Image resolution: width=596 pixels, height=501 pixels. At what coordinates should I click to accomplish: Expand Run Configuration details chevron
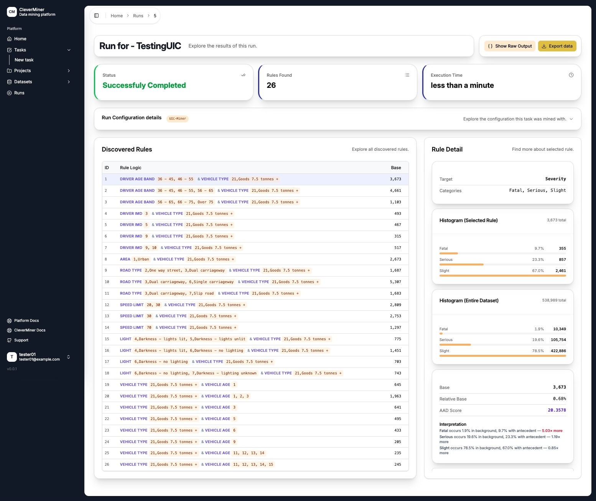click(571, 119)
